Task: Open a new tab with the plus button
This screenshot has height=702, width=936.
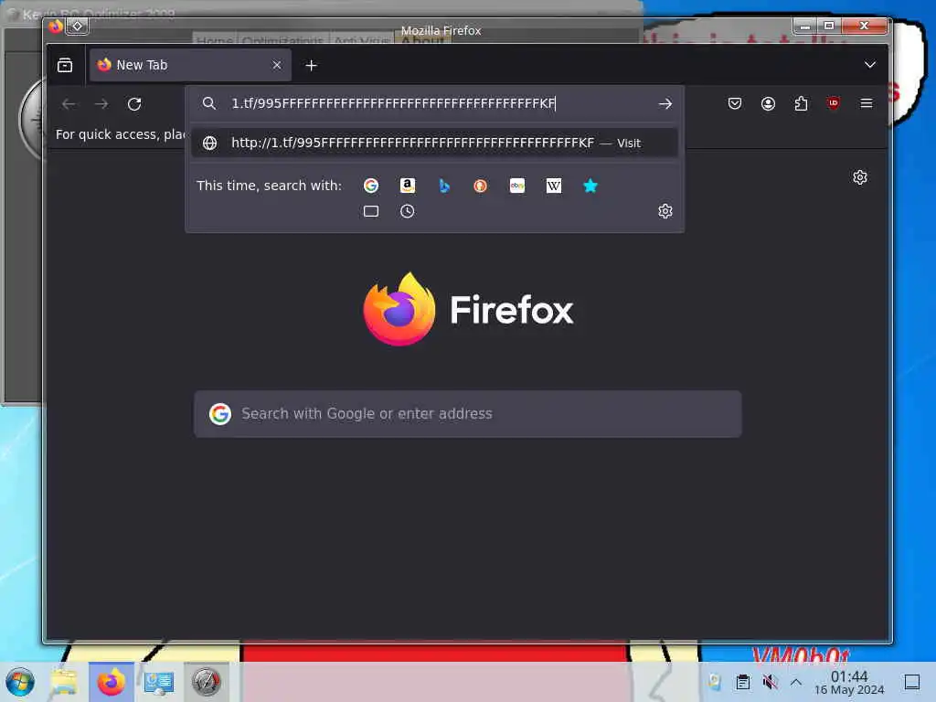Action: (311, 65)
